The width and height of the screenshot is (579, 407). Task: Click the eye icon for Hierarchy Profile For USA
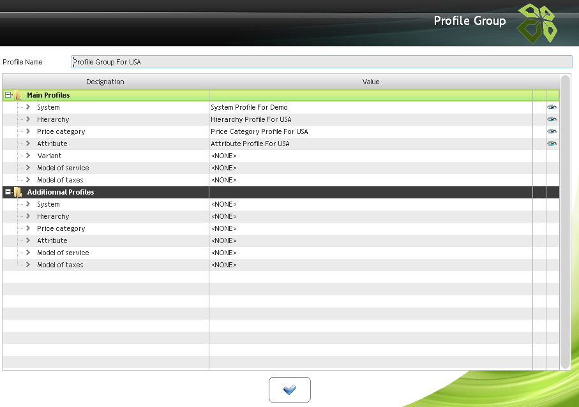pos(552,119)
